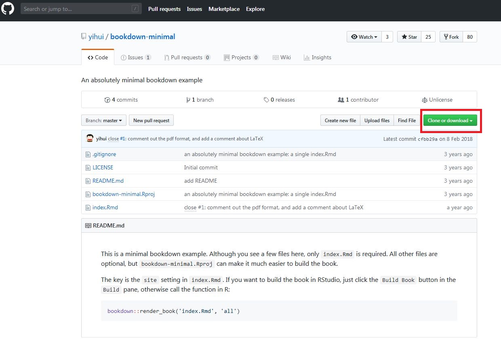This screenshot has width=501, height=344.
Task: View the 80 forks count
Action: [x=470, y=37]
